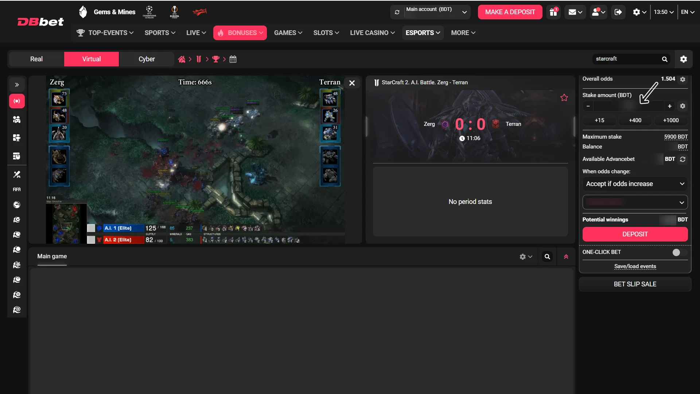The width and height of the screenshot is (700, 394).
Task: Open the SPORTS dropdown menu
Action: click(x=160, y=33)
